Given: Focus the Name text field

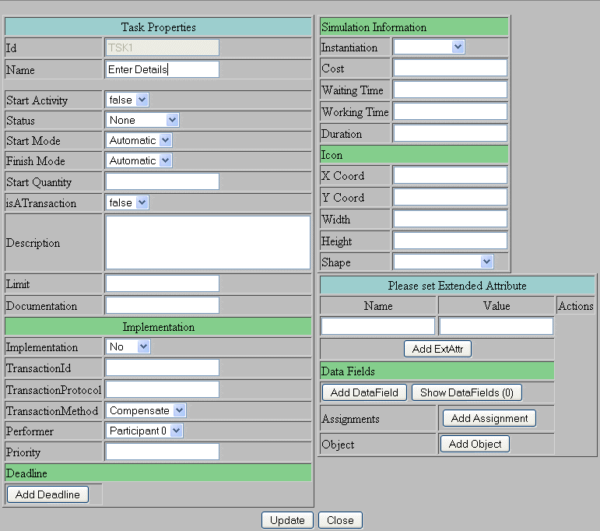Looking at the screenshot, I should coord(162,69).
